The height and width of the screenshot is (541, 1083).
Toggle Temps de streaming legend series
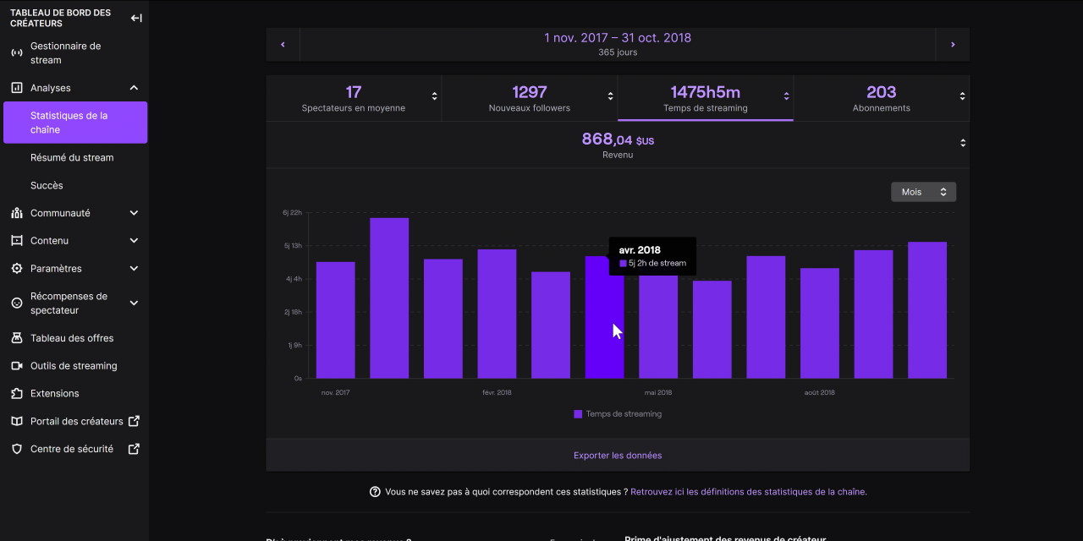(618, 414)
